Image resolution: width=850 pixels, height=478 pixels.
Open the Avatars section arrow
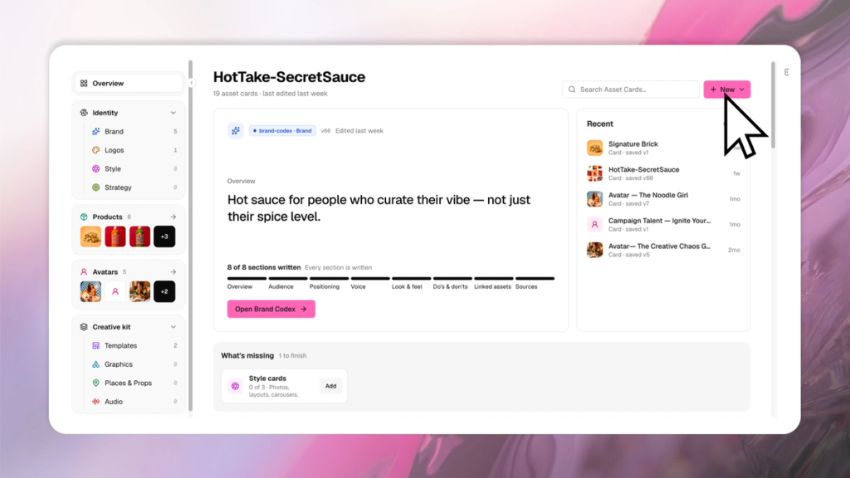(x=173, y=272)
